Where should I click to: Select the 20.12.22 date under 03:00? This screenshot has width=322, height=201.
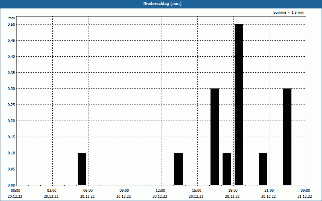click(x=51, y=197)
